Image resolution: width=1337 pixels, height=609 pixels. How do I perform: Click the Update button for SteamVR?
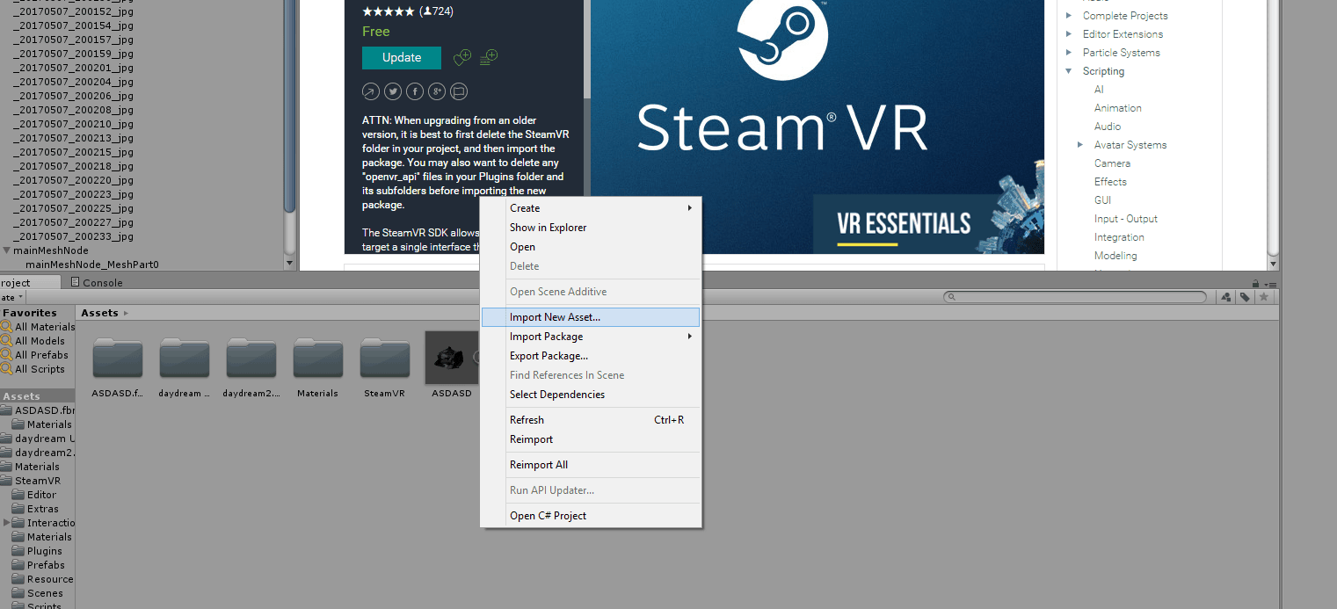point(402,58)
